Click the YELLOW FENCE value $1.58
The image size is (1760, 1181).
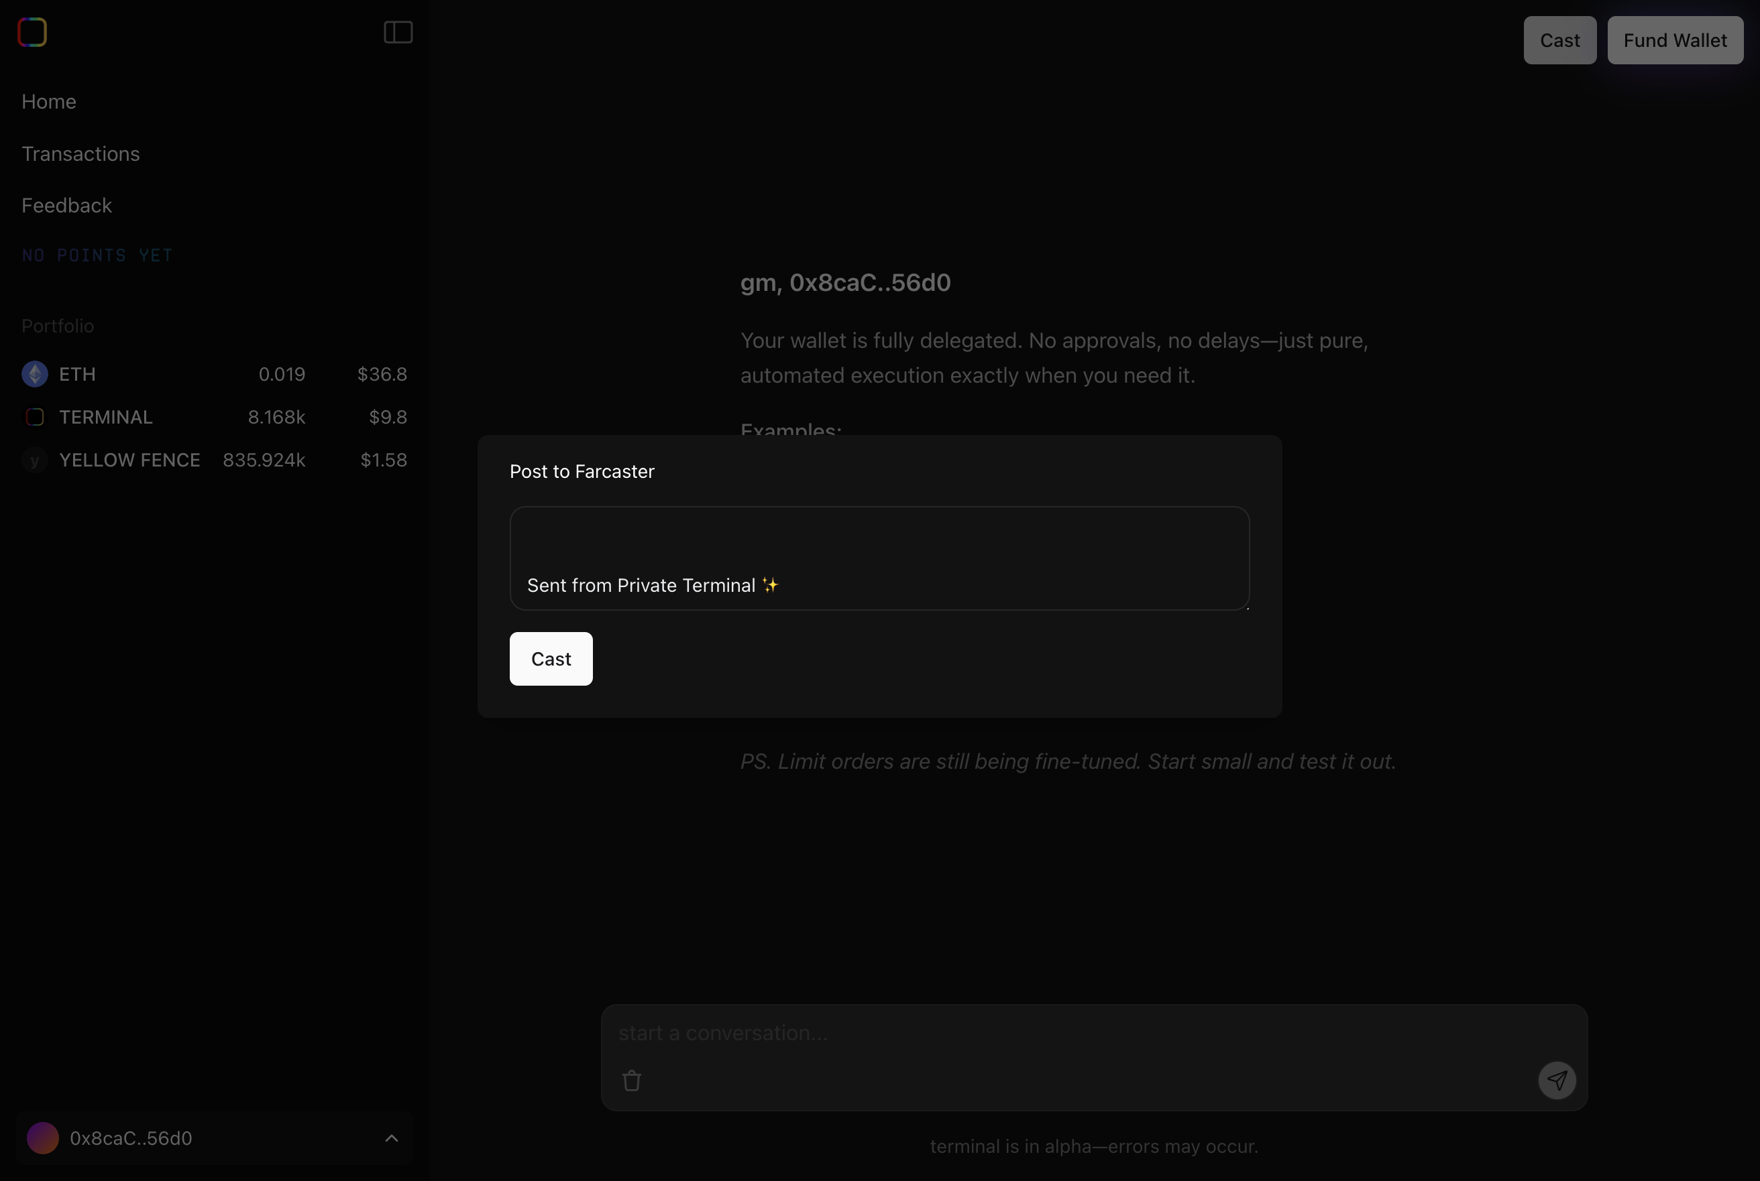click(384, 460)
